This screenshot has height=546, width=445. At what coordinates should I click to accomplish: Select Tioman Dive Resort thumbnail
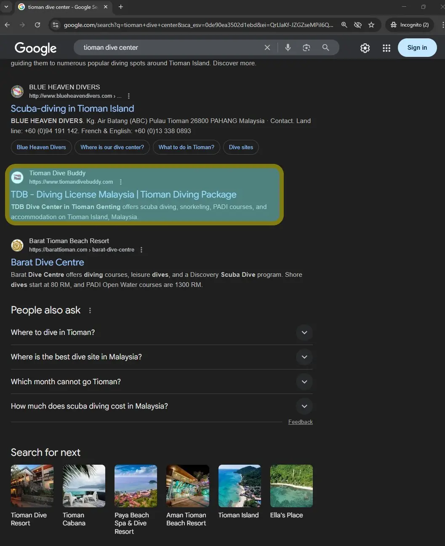click(32, 486)
